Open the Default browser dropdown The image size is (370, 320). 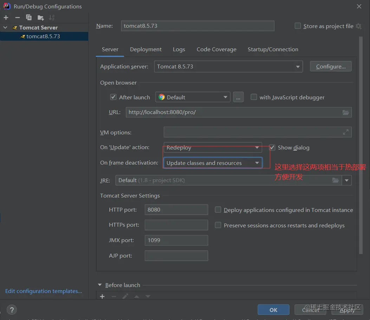click(193, 97)
